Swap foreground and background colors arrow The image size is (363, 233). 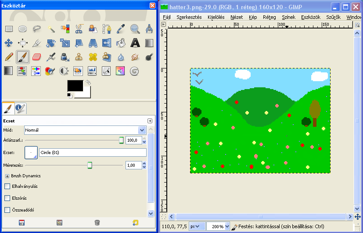88,82
